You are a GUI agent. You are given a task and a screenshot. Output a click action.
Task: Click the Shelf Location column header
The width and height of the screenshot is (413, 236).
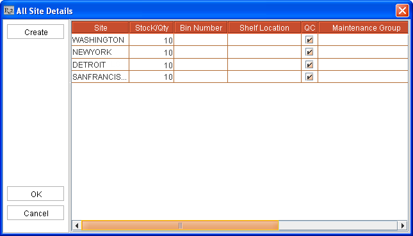click(x=264, y=27)
